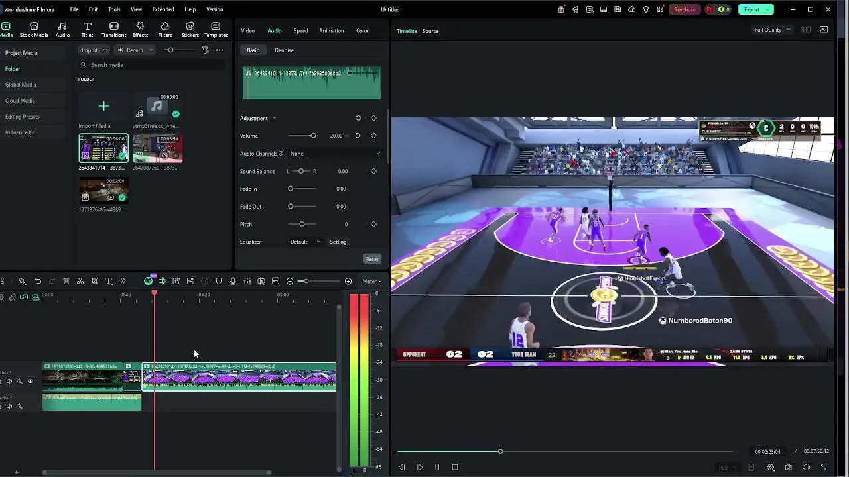Viewport: 849px width, 477px height.
Task: Open preview volume speaker icon
Action: [806, 467]
